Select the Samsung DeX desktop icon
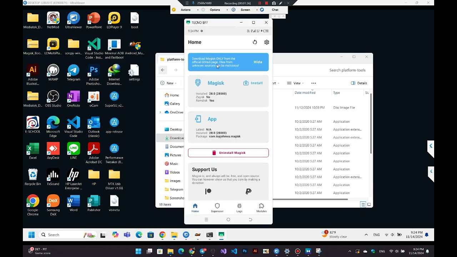Screen dimensions: 457x257 pos(53,206)
